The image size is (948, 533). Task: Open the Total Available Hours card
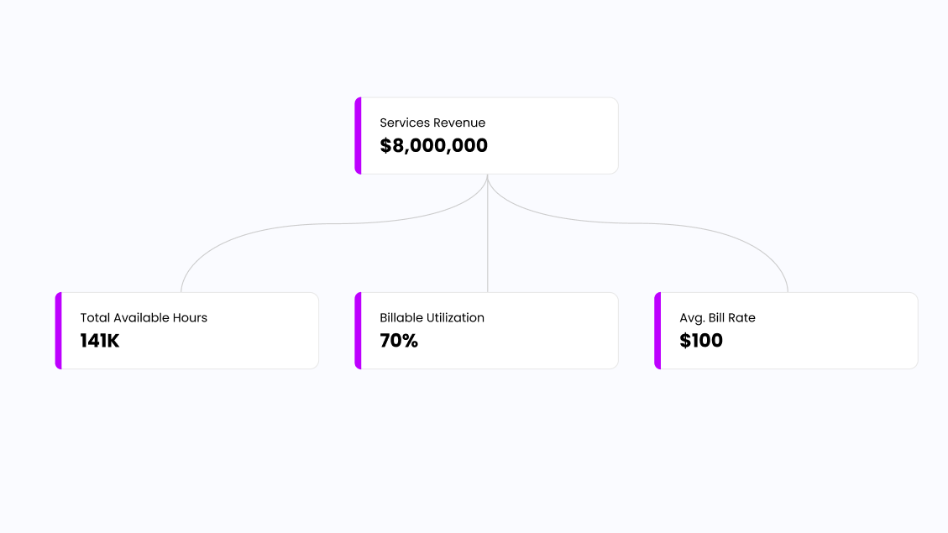point(186,331)
